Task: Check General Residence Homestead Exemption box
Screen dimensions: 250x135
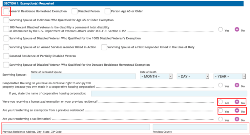Action: [x=6, y=11]
